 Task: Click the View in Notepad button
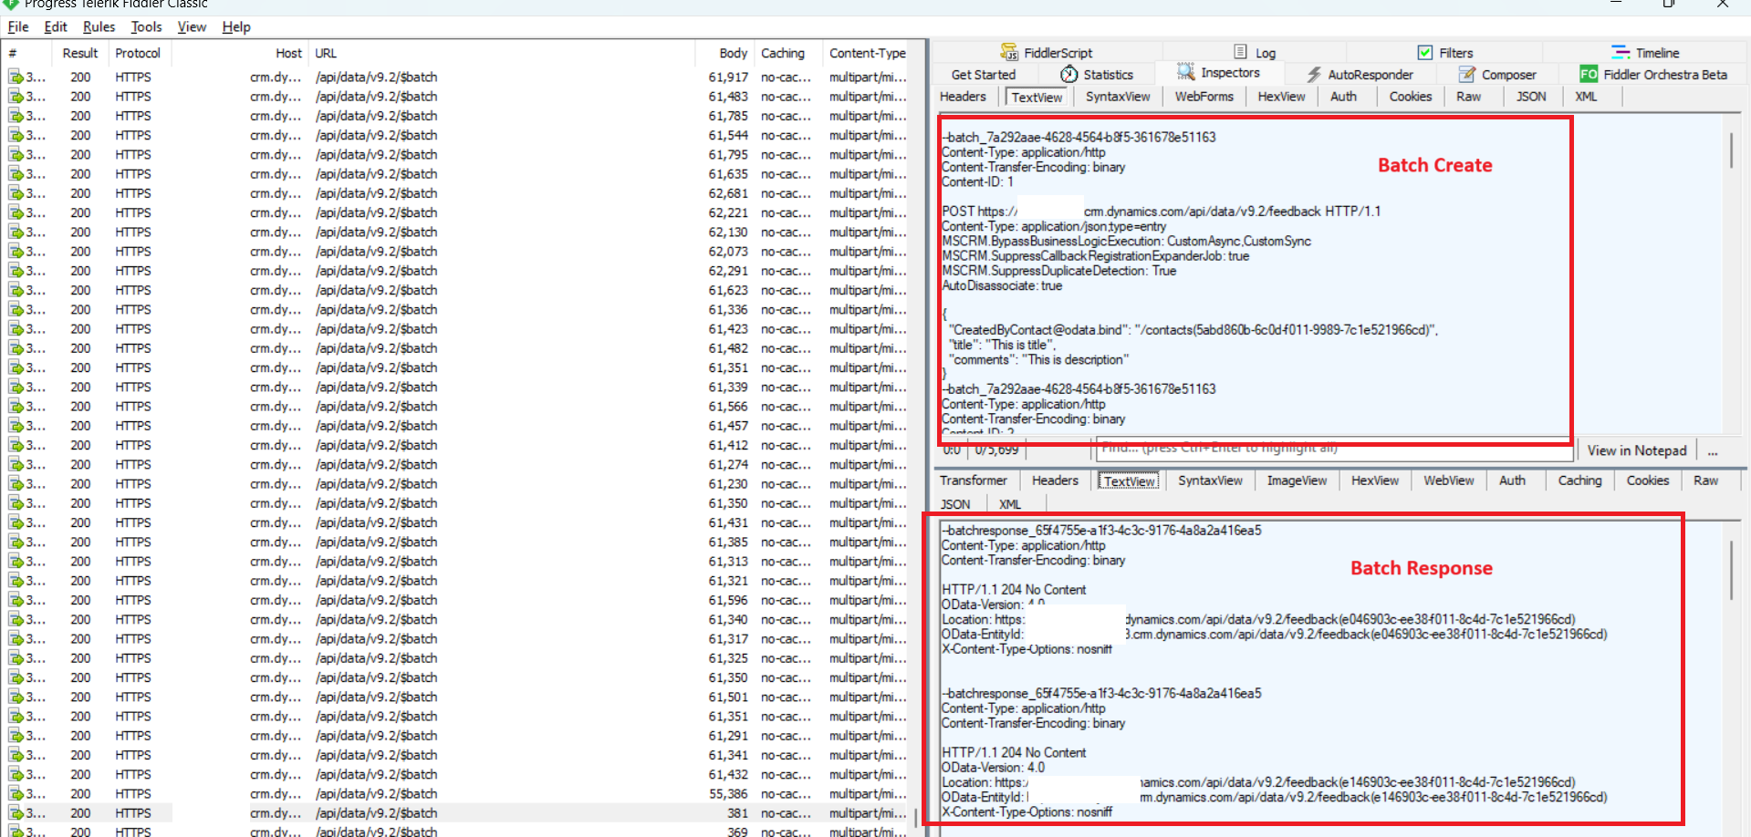click(1637, 450)
